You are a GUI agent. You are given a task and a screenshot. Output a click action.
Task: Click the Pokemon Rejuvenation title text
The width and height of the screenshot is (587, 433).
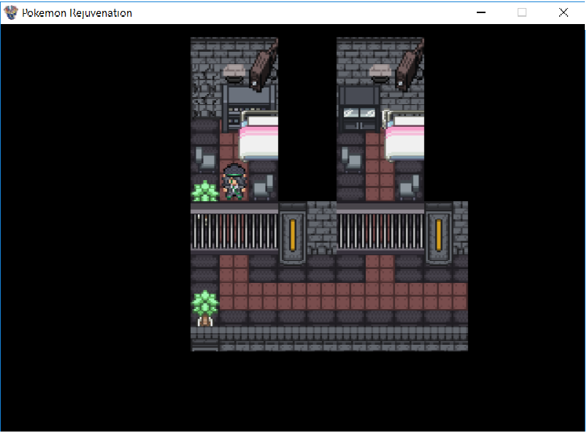(x=77, y=13)
